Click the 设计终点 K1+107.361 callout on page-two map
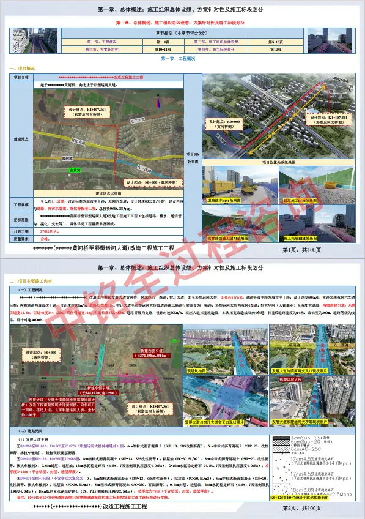Image resolution: width=365 pixels, height=519 pixels. point(150,409)
